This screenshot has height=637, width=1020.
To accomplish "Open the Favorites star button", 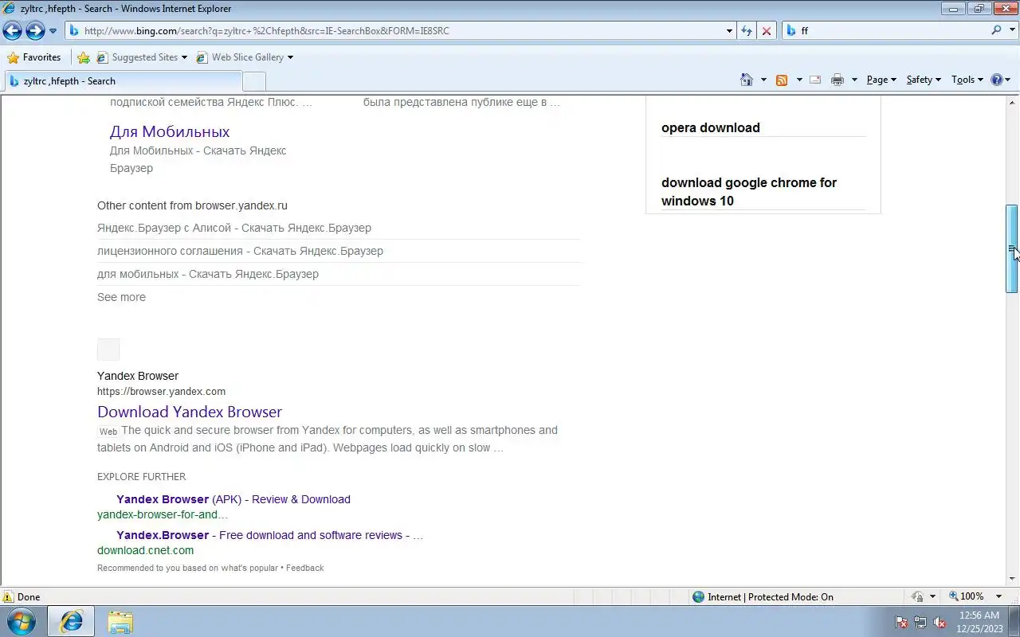I will point(34,57).
